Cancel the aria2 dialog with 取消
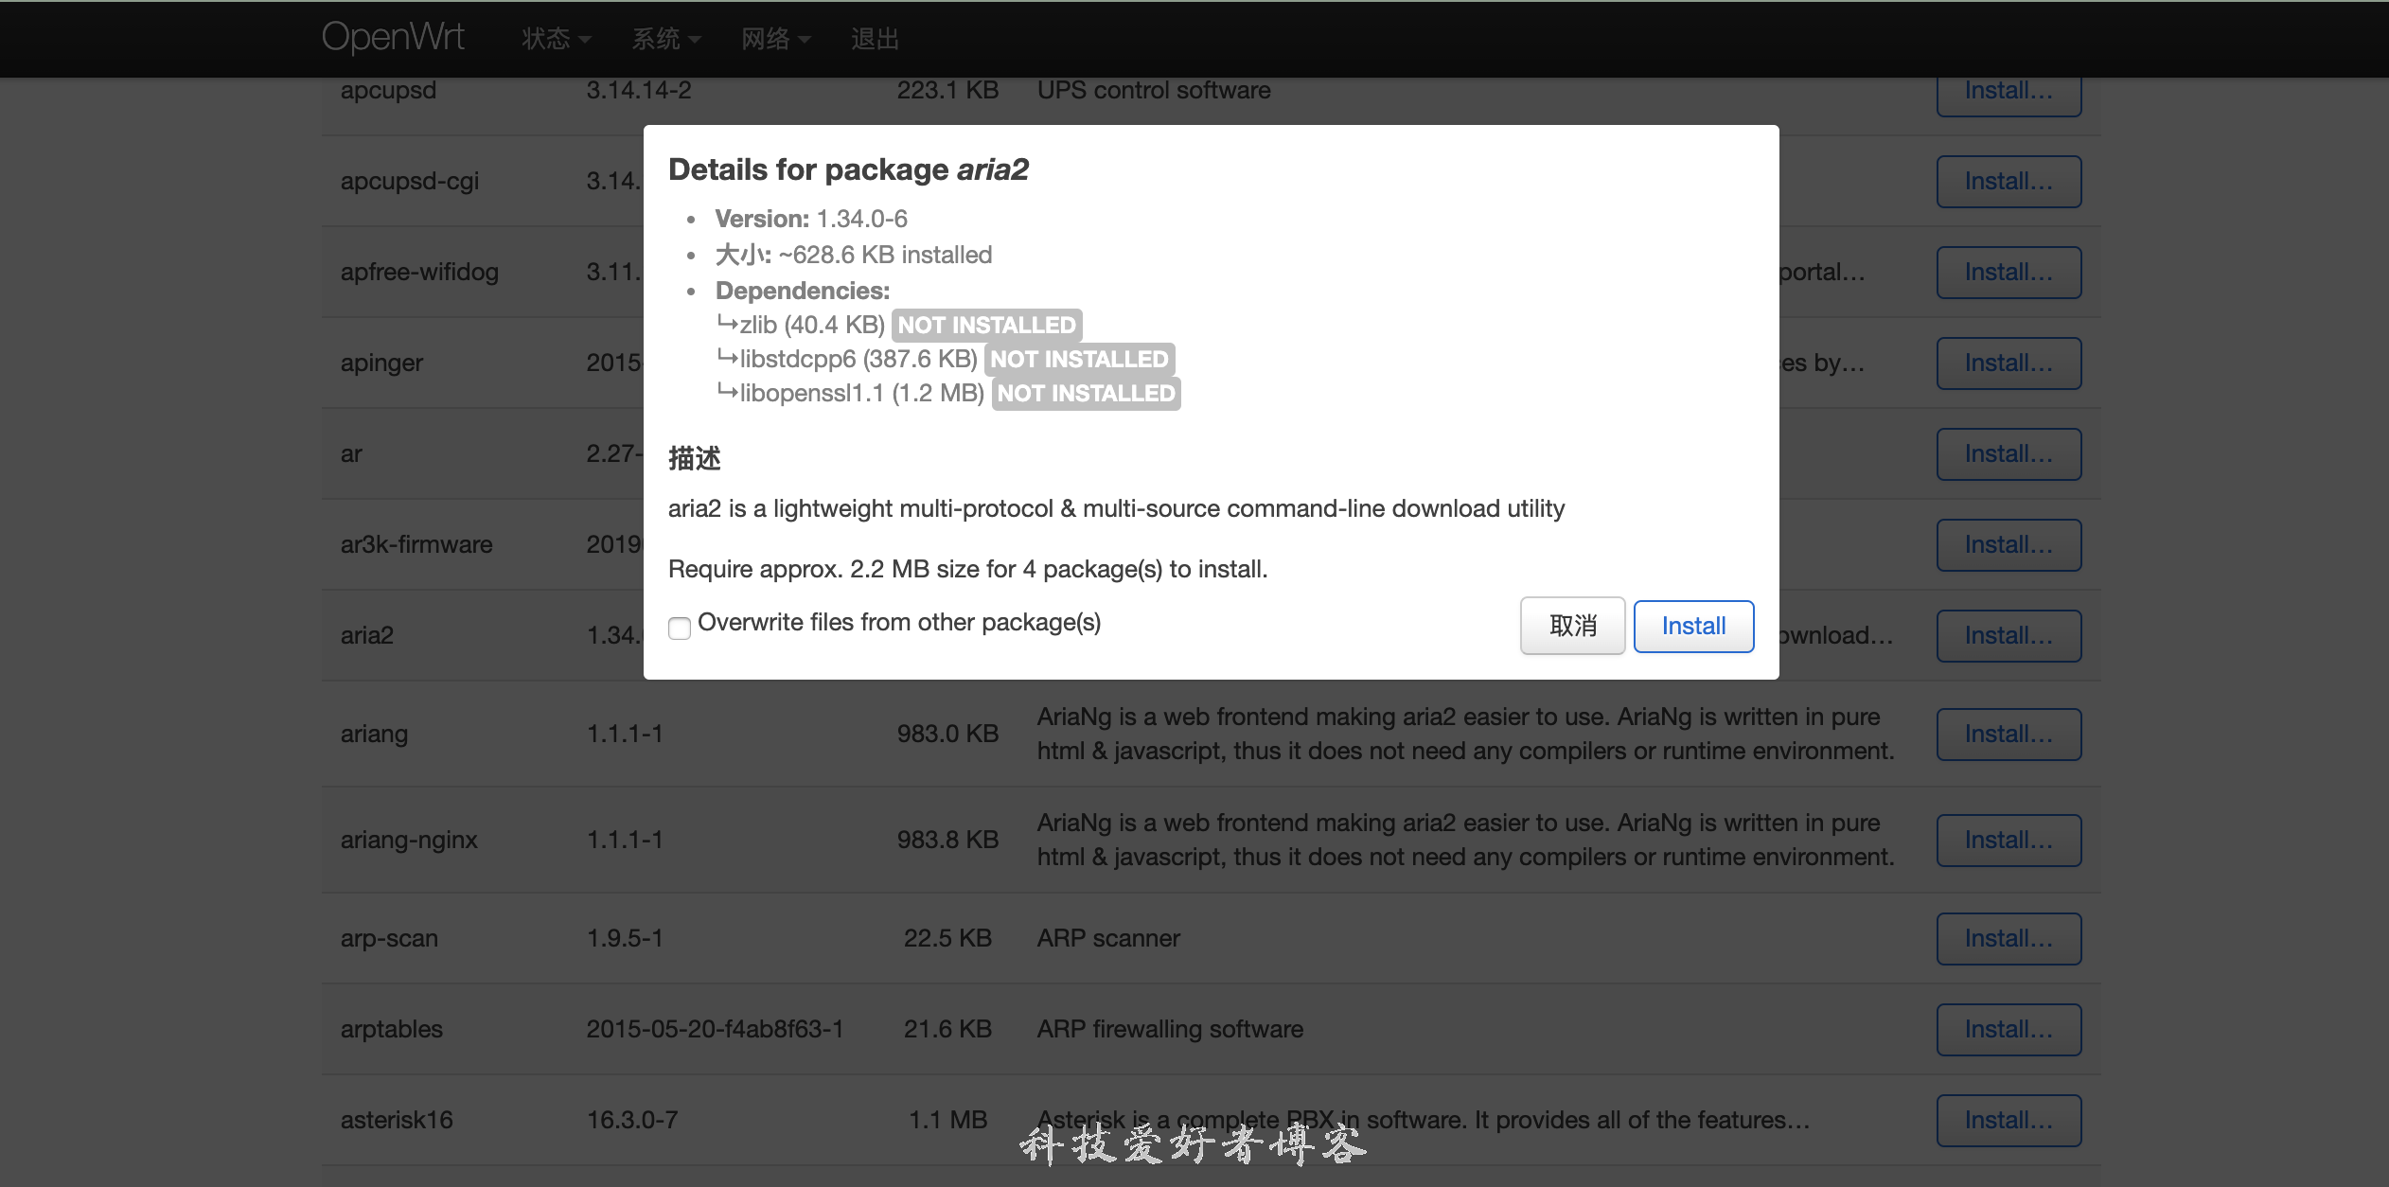 (x=1572, y=626)
